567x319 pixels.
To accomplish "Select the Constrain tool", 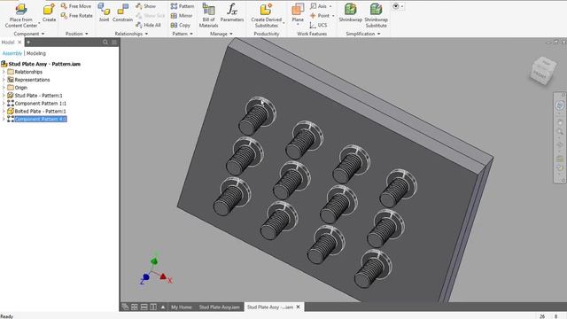I will point(122,13).
